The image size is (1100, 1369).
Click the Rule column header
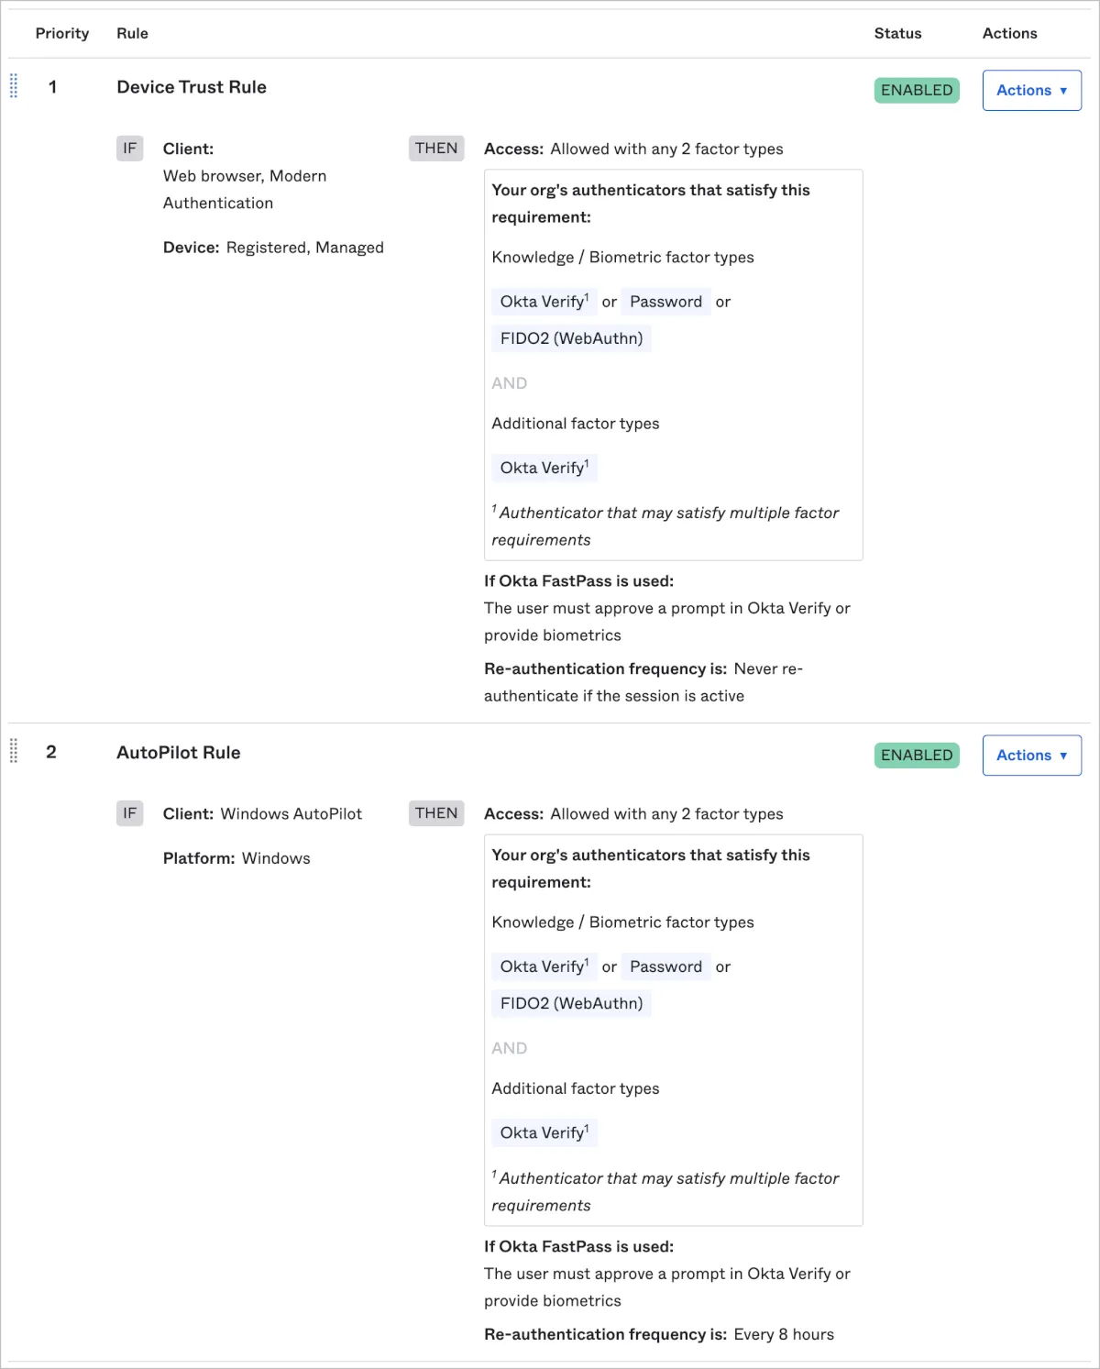132,33
